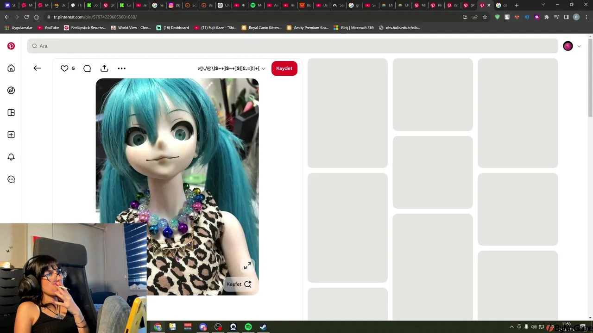Screen dimensions: 593x333
Task: Open the obs.halic.edu.tr bookmark
Action: (x=399, y=28)
